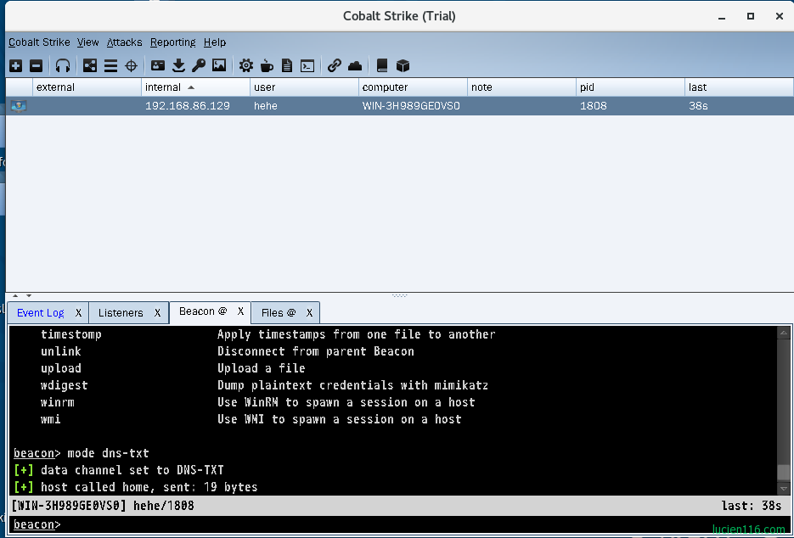
Task: Sort sessions by user column header
Action: 304,87
